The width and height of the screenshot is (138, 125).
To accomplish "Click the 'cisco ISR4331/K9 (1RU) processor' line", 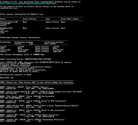I will [x=36, y=62].
